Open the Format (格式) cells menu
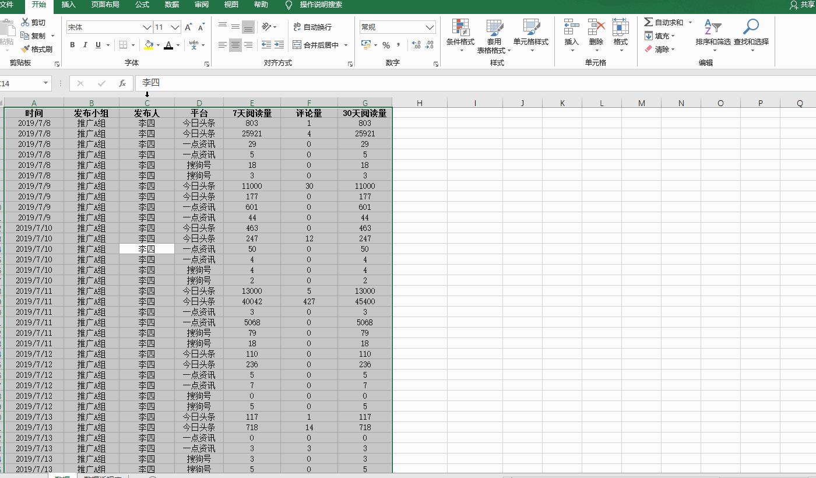Screen dimensions: 816x478 pyautogui.click(x=621, y=35)
